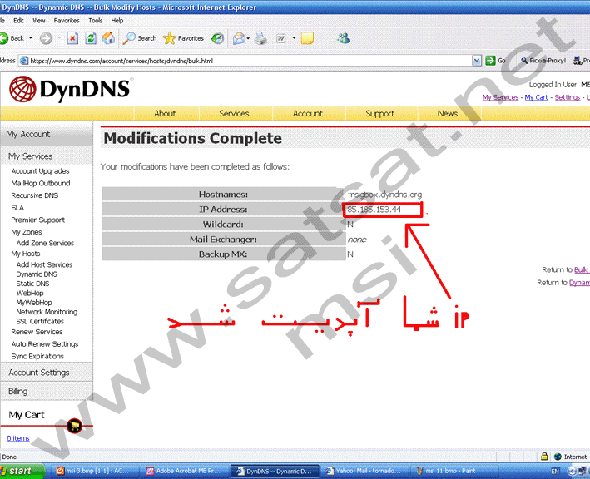Follow the Settings top link
This screenshot has height=479, width=590.
point(568,97)
